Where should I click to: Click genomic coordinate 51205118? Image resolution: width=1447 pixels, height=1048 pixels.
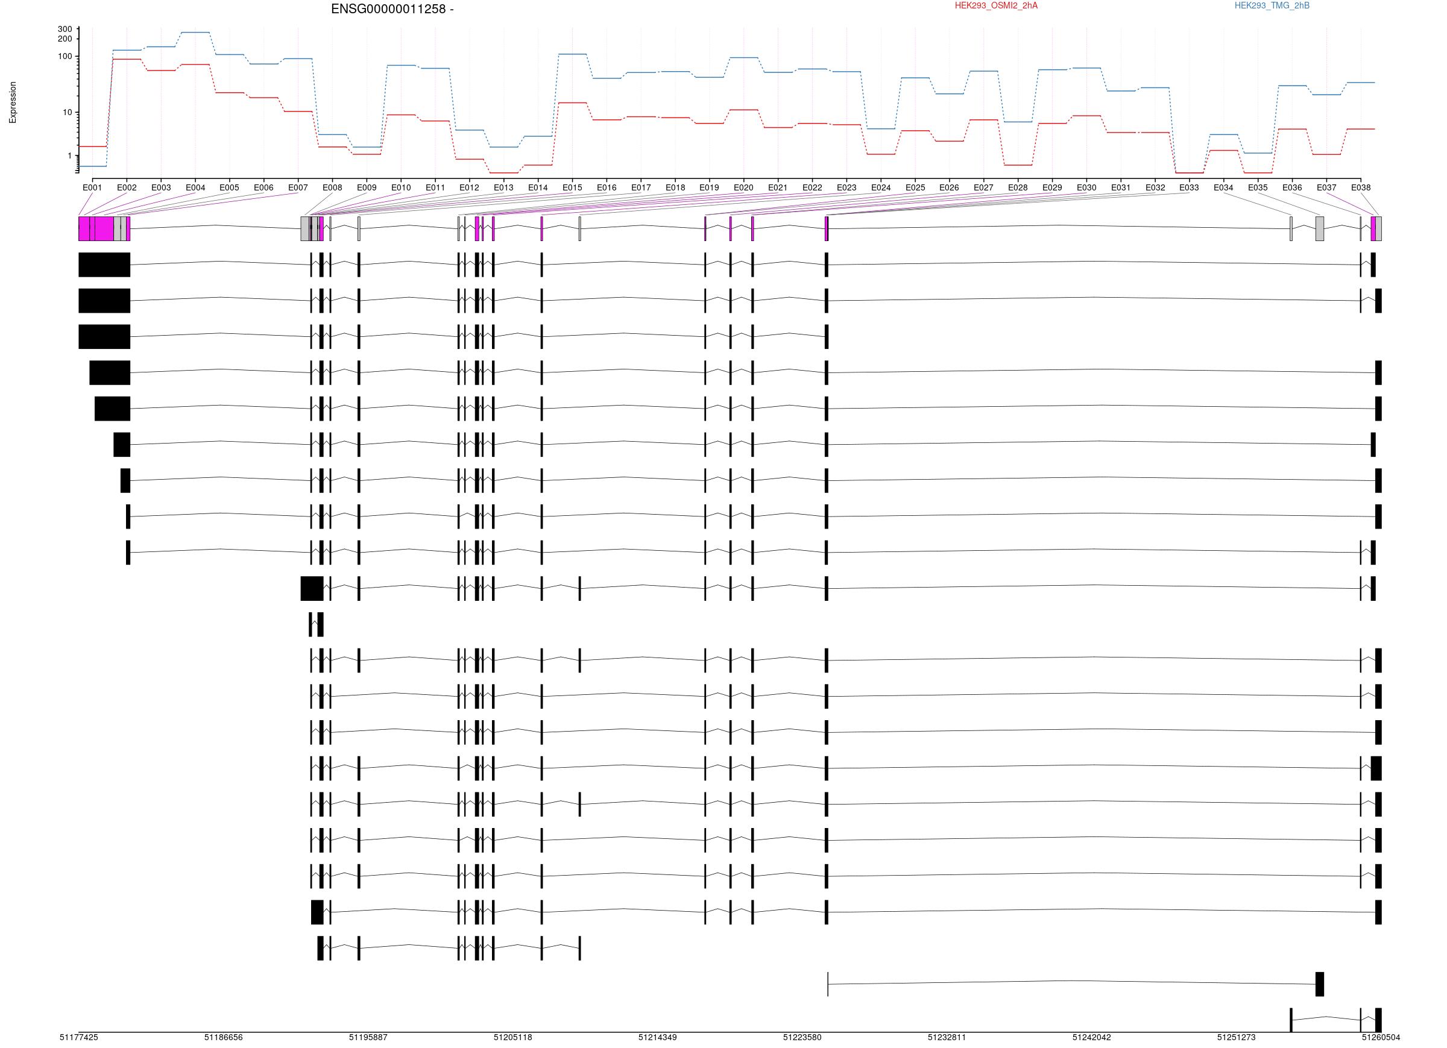click(x=512, y=1037)
